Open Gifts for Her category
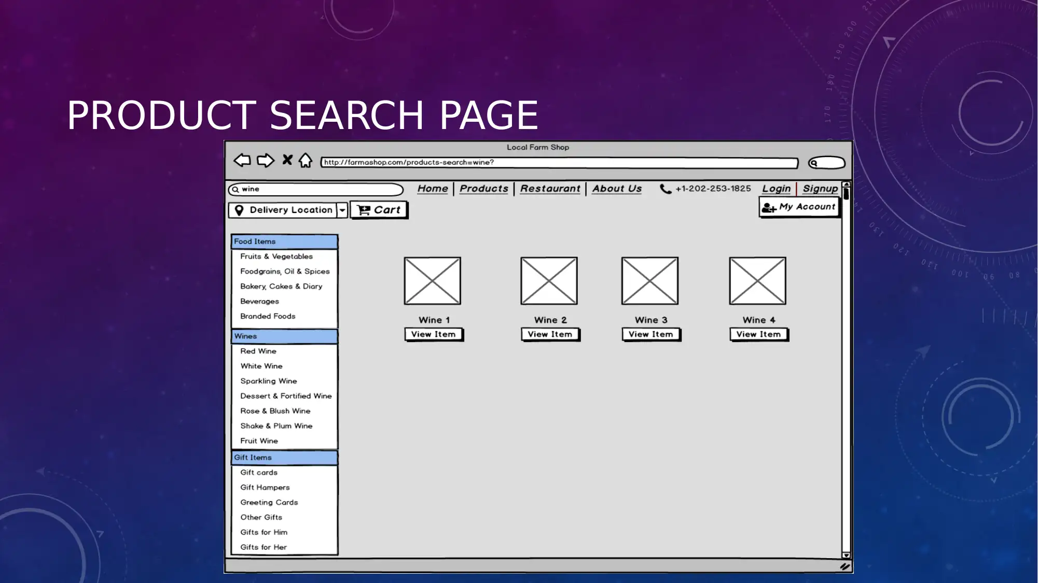Image resolution: width=1038 pixels, height=583 pixels. click(x=264, y=547)
